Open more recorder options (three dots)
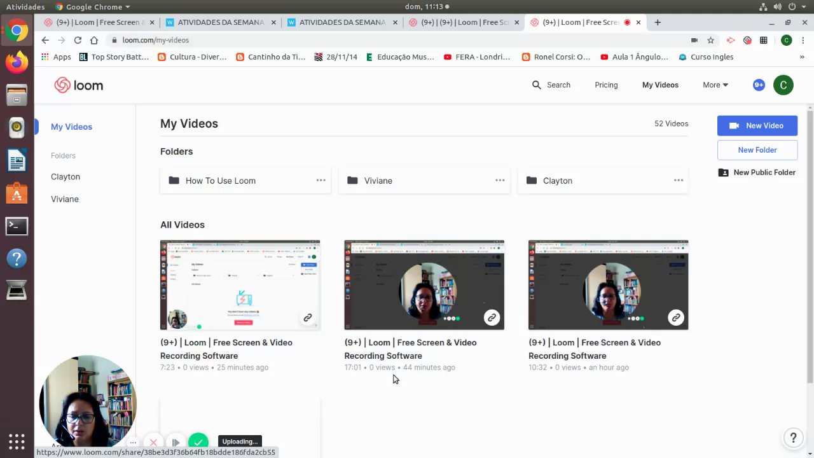The width and height of the screenshot is (814, 458). (x=133, y=442)
